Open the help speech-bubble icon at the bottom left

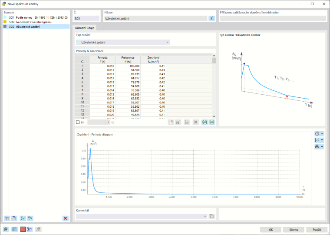(x=6, y=229)
